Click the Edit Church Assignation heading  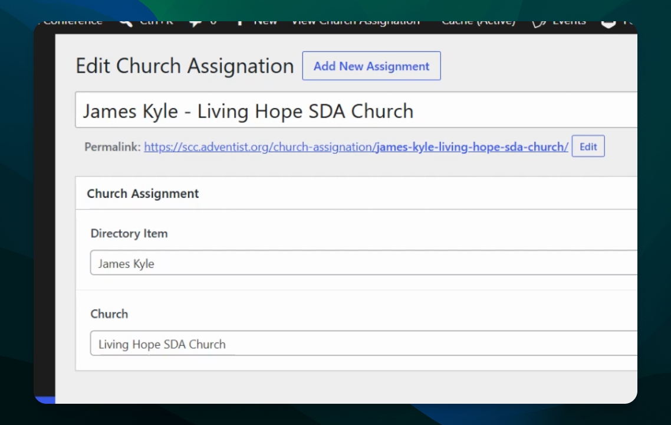tap(185, 66)
